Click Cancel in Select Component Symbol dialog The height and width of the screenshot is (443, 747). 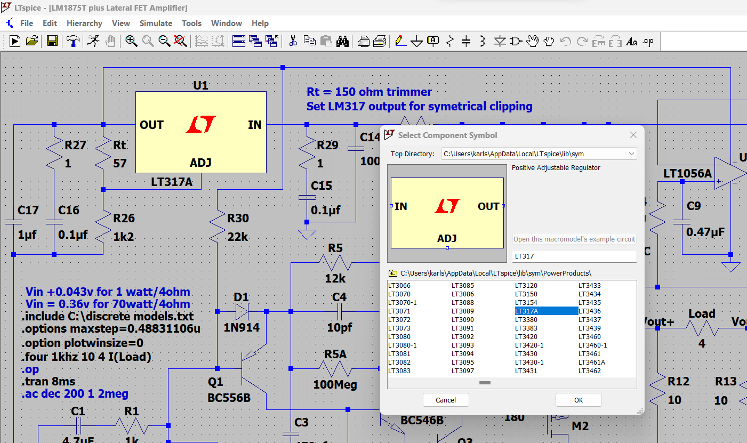point(446,400)
